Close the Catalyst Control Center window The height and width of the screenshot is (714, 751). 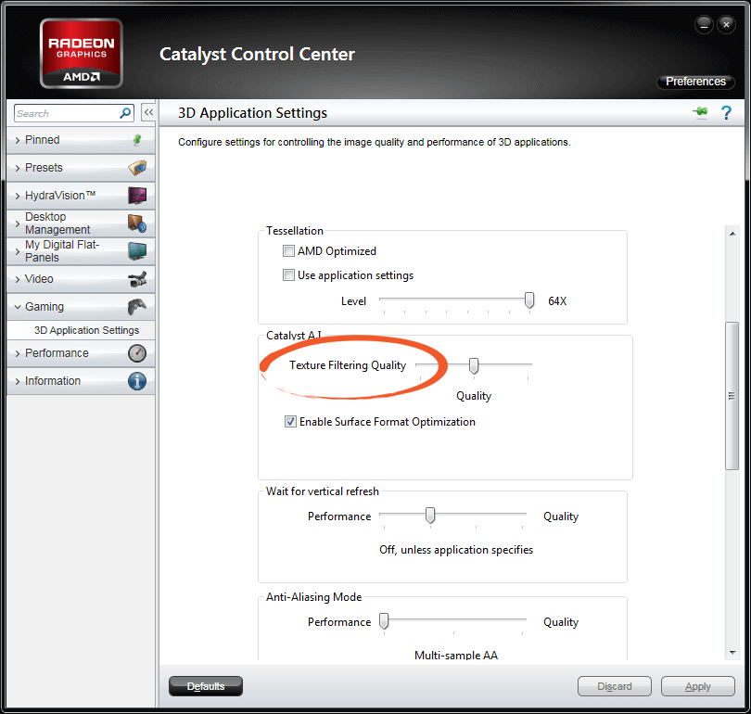coord(726,24)
